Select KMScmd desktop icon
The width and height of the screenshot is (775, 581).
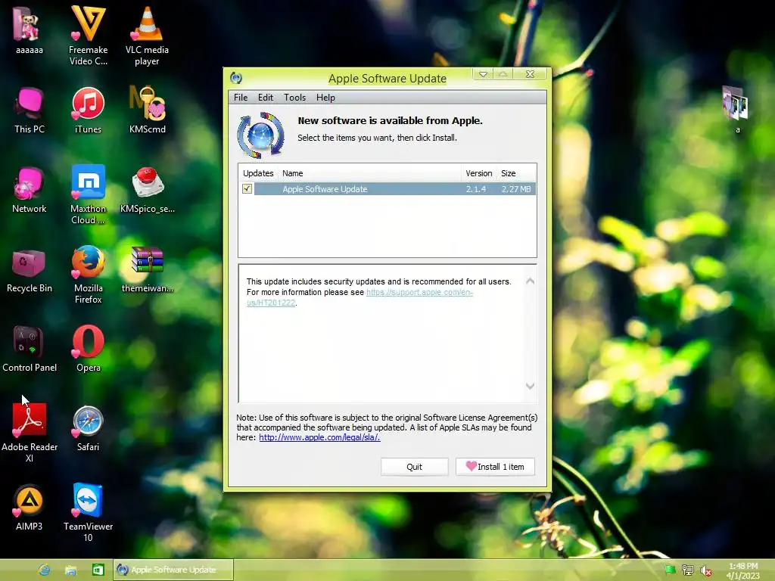click(x=147, y=110)
